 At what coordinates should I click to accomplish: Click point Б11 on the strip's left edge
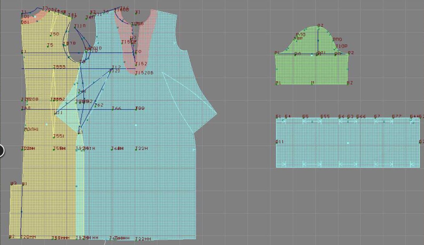[280, 142]
